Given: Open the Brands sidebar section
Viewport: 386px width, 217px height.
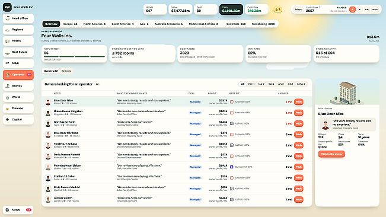Looking at the screenshot, I should pyautogui.click(x=18, y=86).
